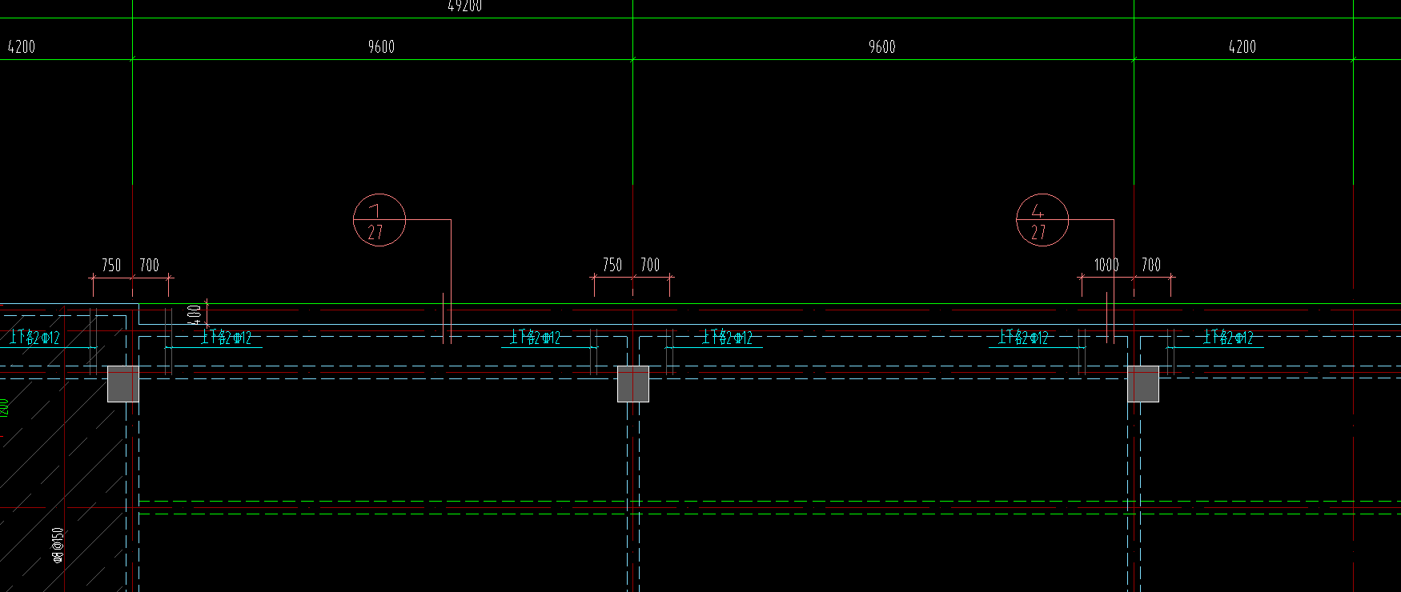
Task: Click the 9600 dimension above marker 4/27
Action: pyautogui.click(x=882, y=46)
